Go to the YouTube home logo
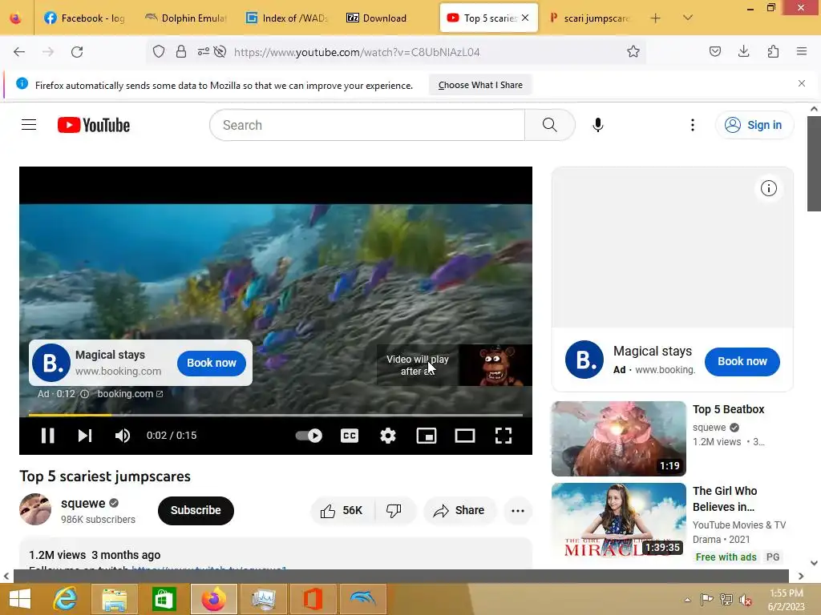Screen dimensions: 821x615 pos(94,125)
